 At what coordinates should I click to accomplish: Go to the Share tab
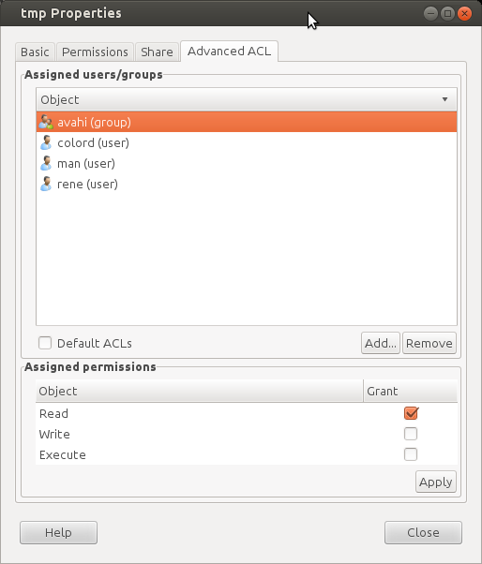click(157, 52)
